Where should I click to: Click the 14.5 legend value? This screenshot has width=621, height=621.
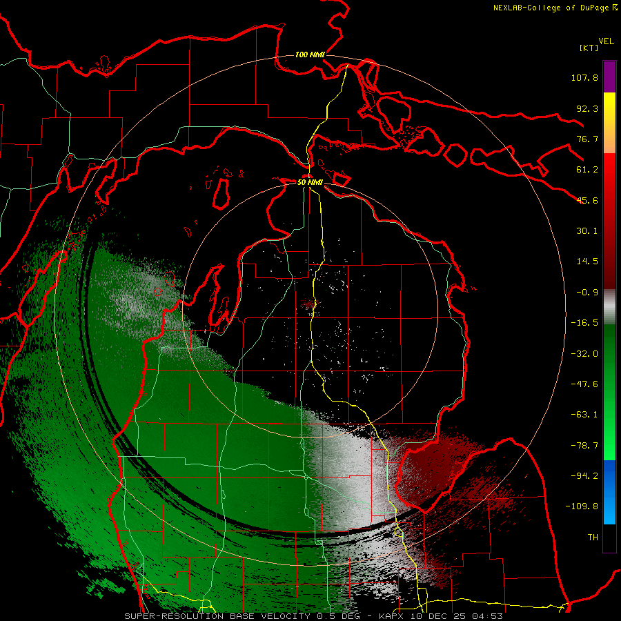[x=587, y=262]
